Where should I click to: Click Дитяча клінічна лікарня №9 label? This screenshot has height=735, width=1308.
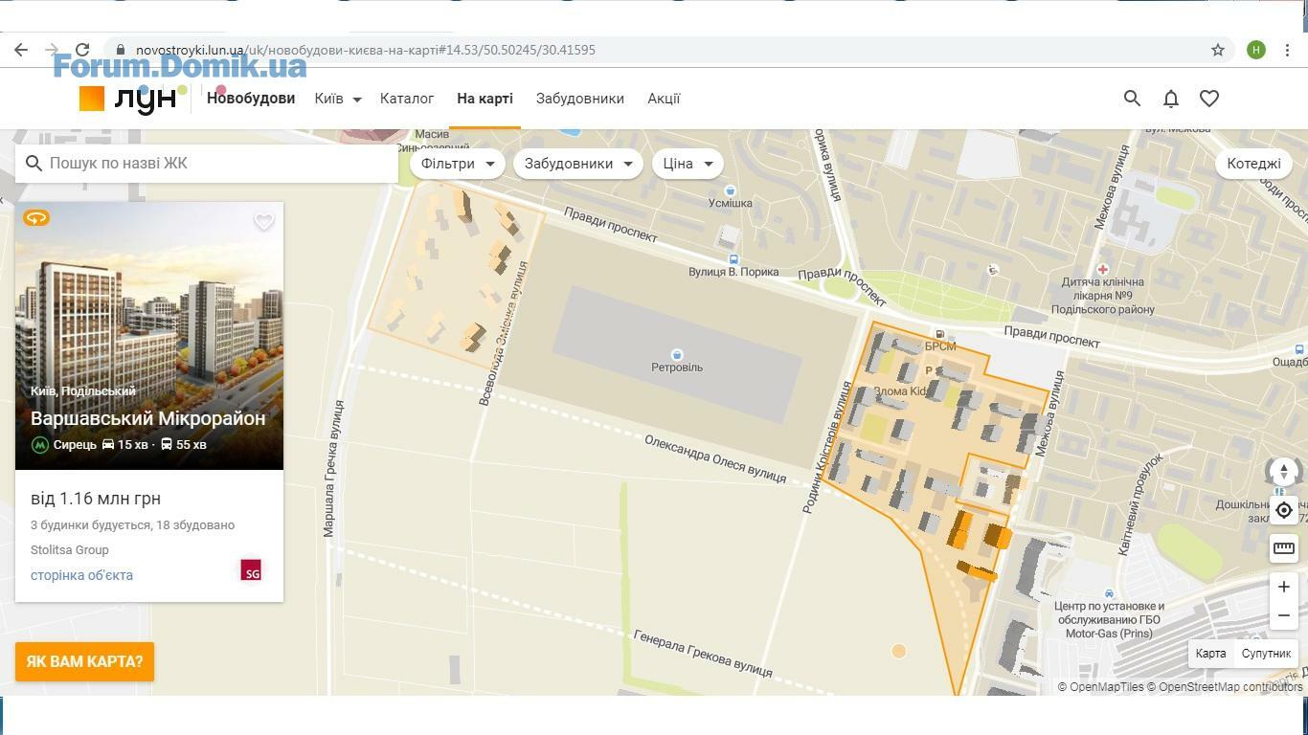coord(1103,296)
